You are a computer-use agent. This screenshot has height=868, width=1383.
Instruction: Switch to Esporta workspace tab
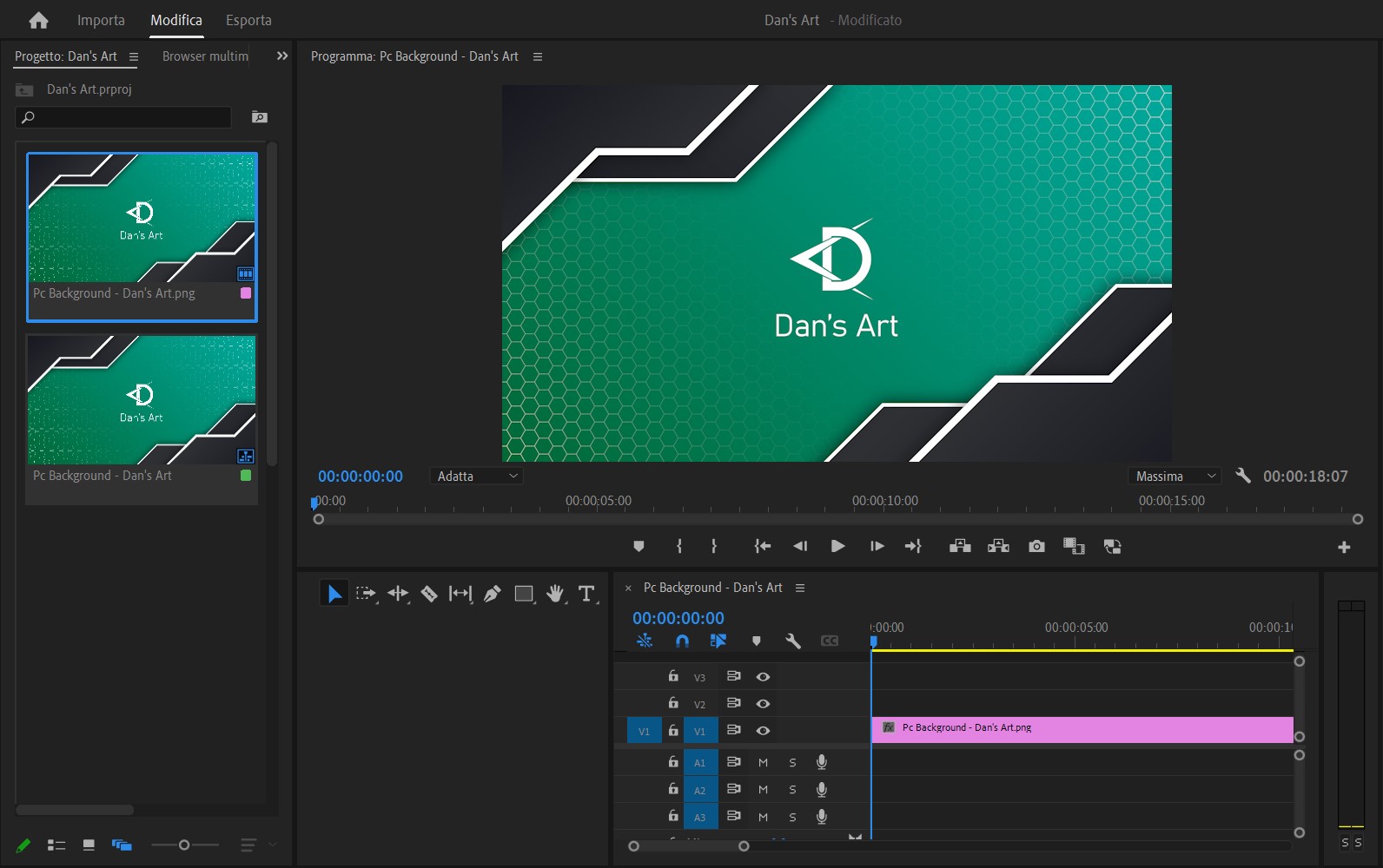[x=248, y=20]
